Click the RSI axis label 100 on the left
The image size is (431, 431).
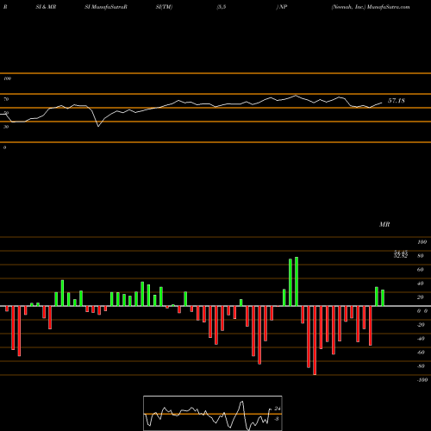tap(7, 78)
